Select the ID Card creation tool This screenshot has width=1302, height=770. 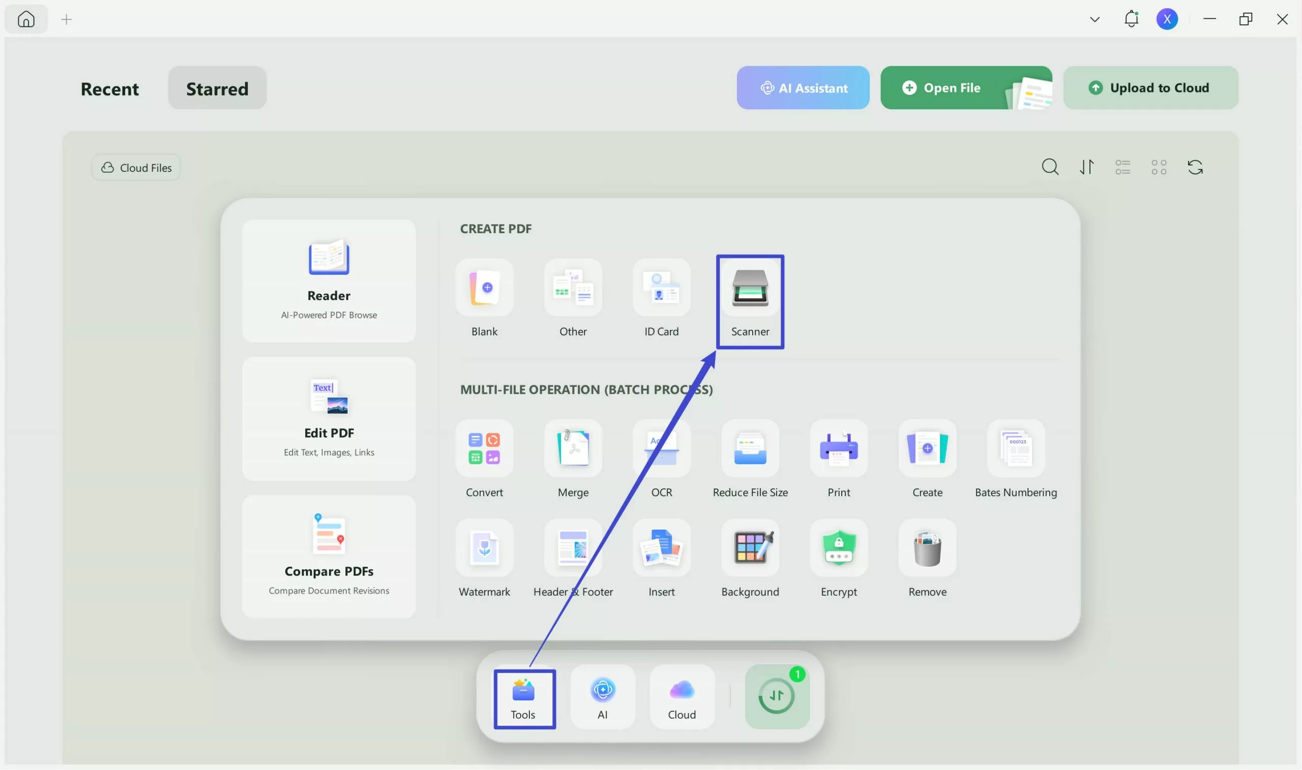(661, 298)
